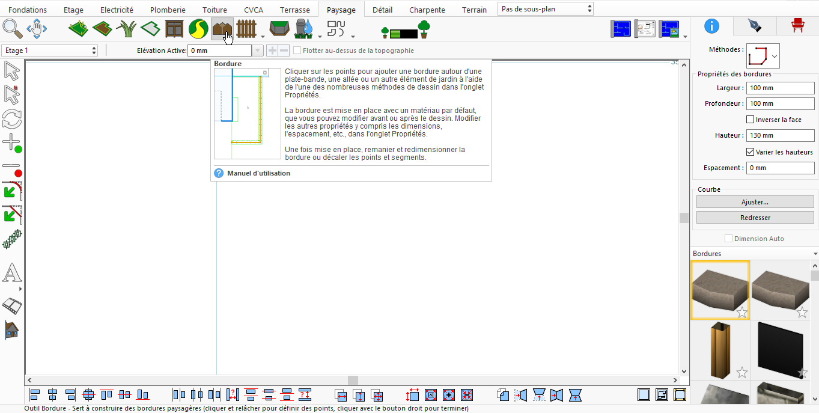819x413 pixels.
Task: Expand the shapes tool dropdown arrow
Action: (353, 35)
